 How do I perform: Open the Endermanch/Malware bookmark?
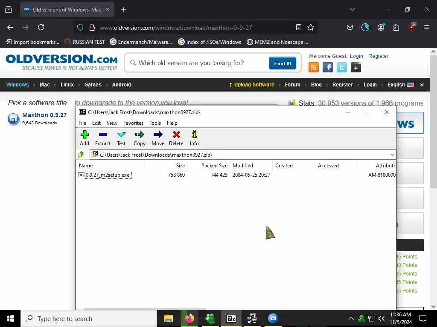[141, 42]
